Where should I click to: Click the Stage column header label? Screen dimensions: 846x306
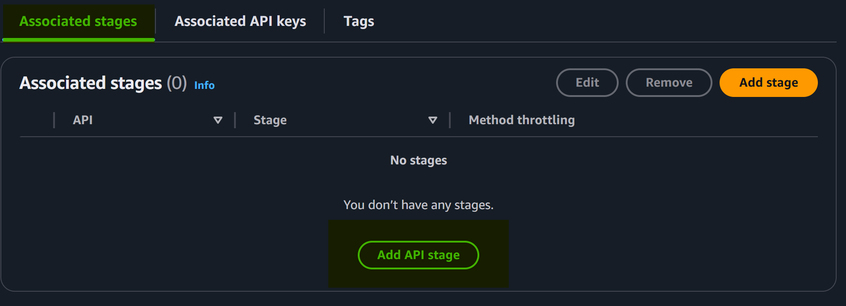(x=270, y=120)
